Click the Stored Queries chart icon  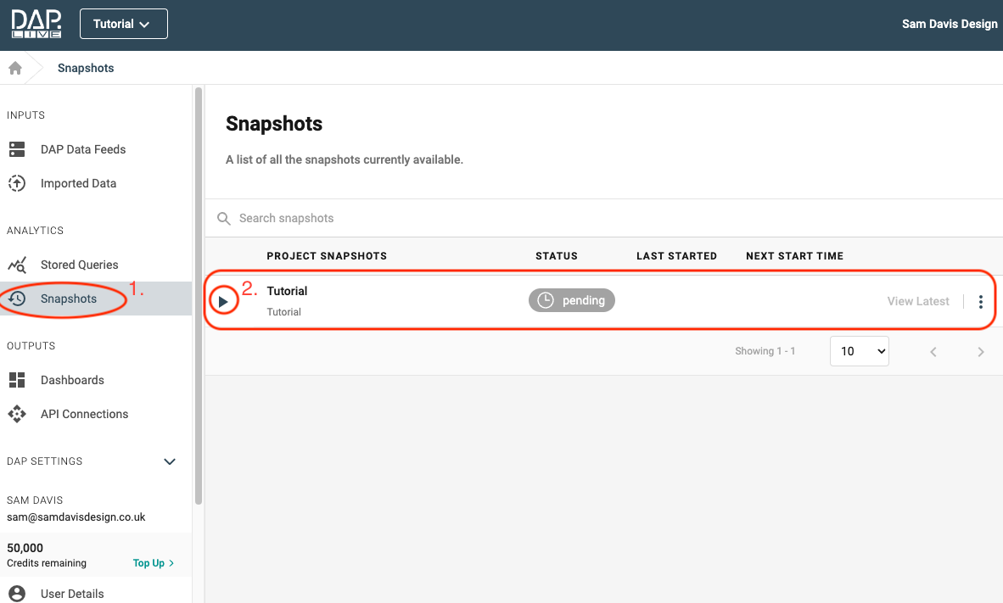(x=17, y=265)
